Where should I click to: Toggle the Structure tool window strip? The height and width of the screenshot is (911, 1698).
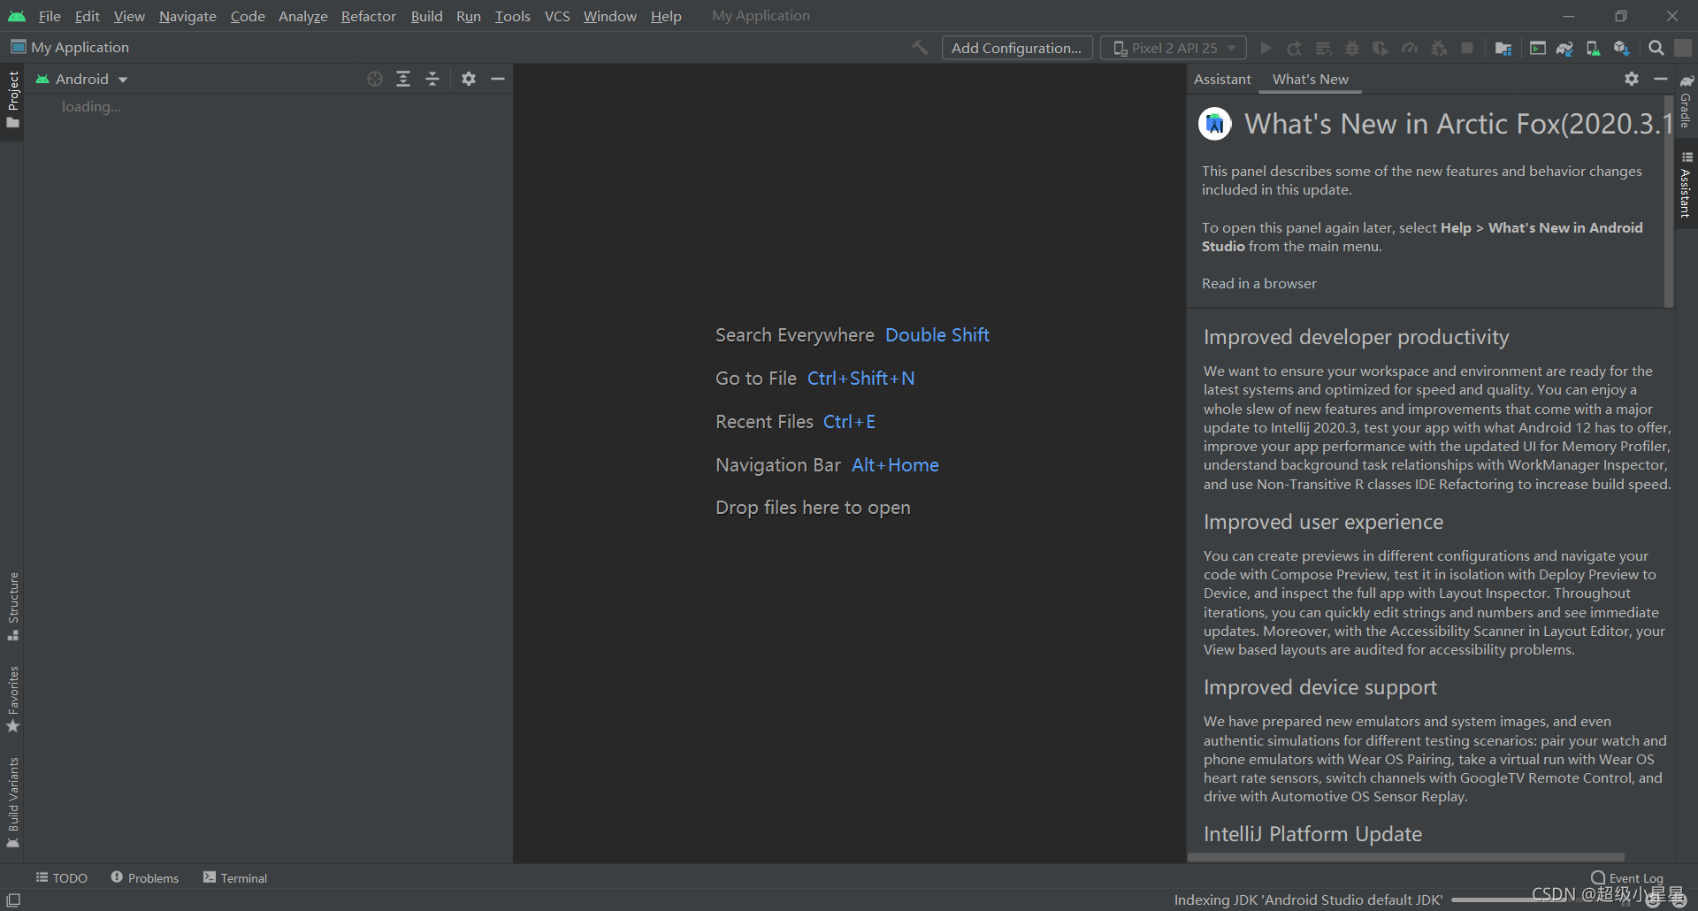(12, 607)
